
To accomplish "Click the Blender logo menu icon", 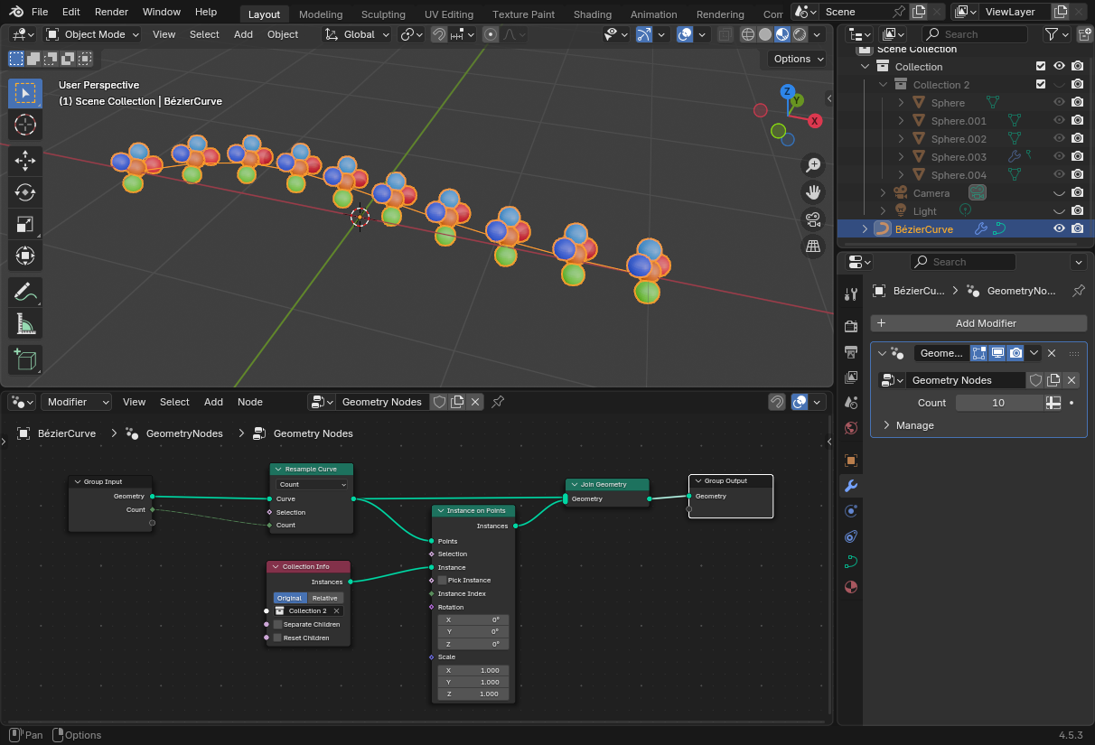I will click(16, 12).
